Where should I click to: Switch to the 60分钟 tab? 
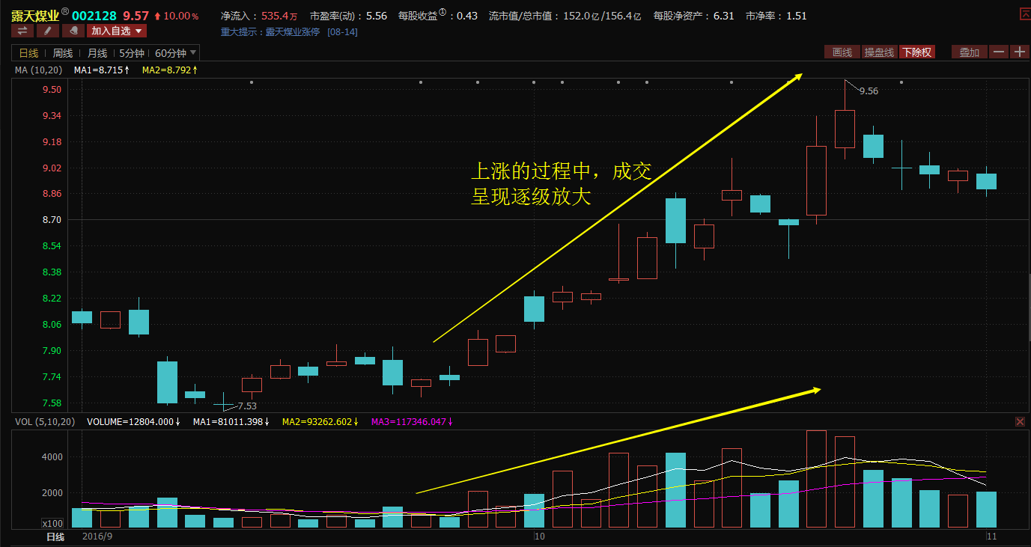click(x=170, y=53)
